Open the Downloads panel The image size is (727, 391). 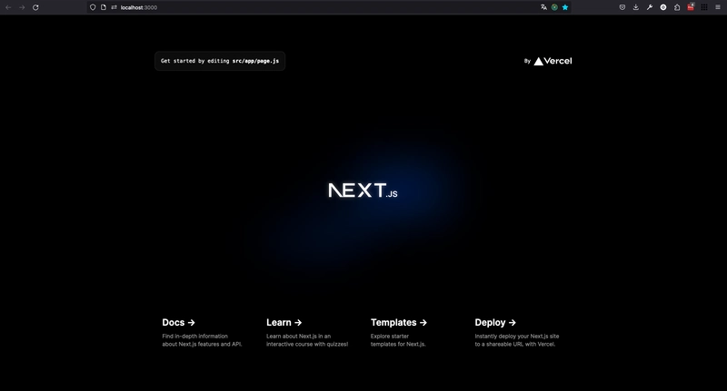pos(635,7)
